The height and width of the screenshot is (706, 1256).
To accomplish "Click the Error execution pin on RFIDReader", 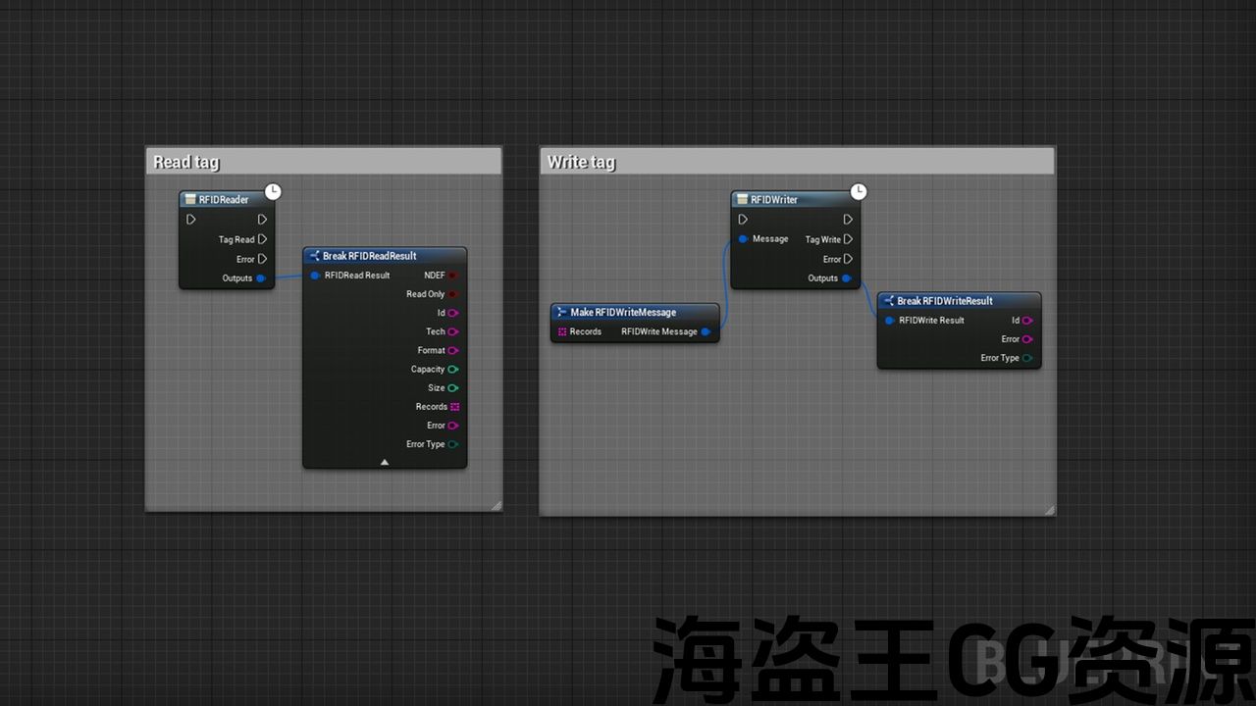I will click(x=262, y=259).
